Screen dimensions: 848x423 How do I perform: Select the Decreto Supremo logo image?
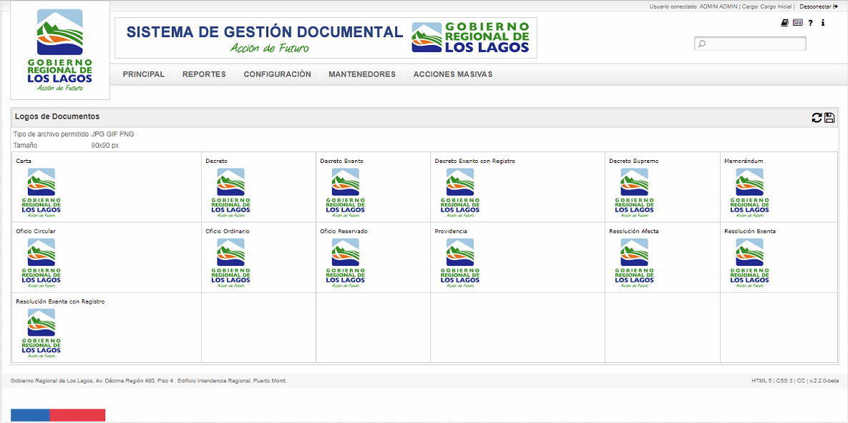(634, 192)
